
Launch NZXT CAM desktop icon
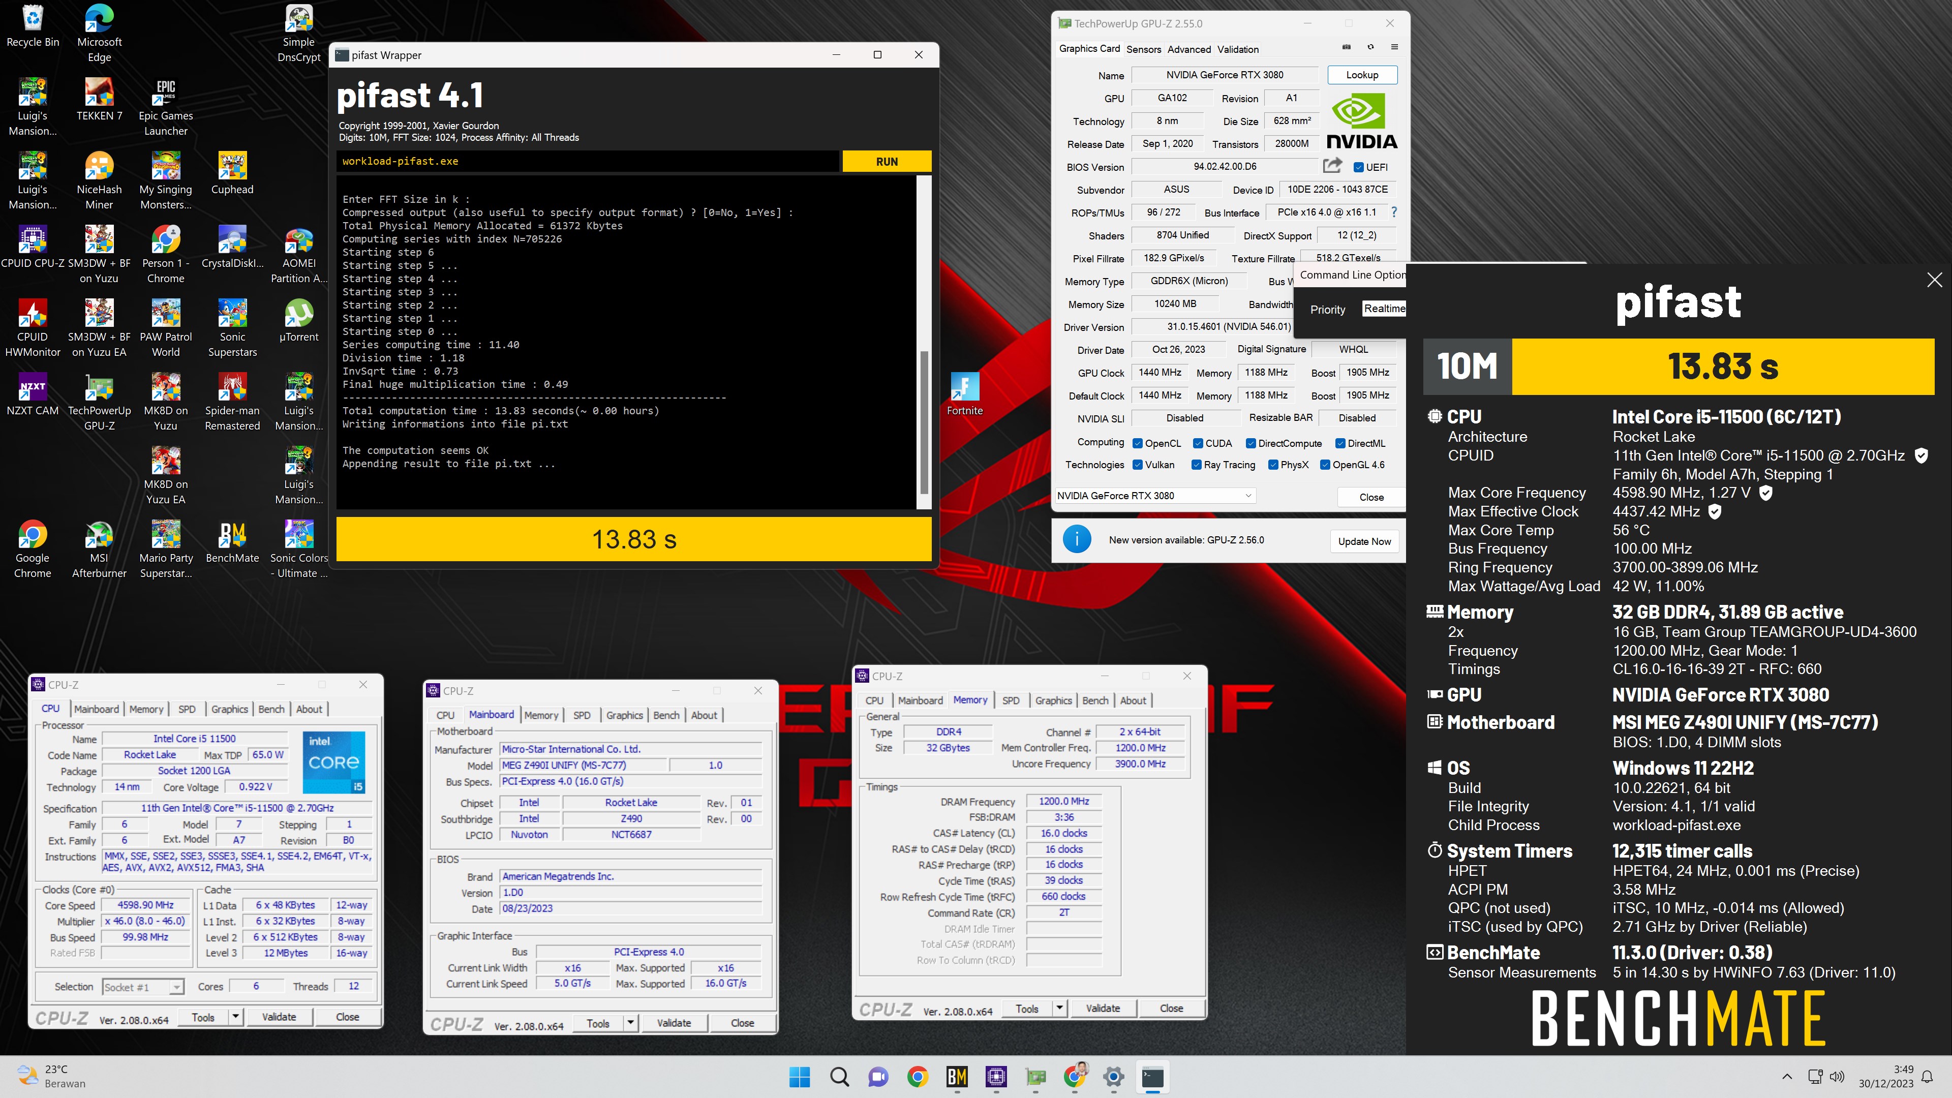click(x=33, y=395)
